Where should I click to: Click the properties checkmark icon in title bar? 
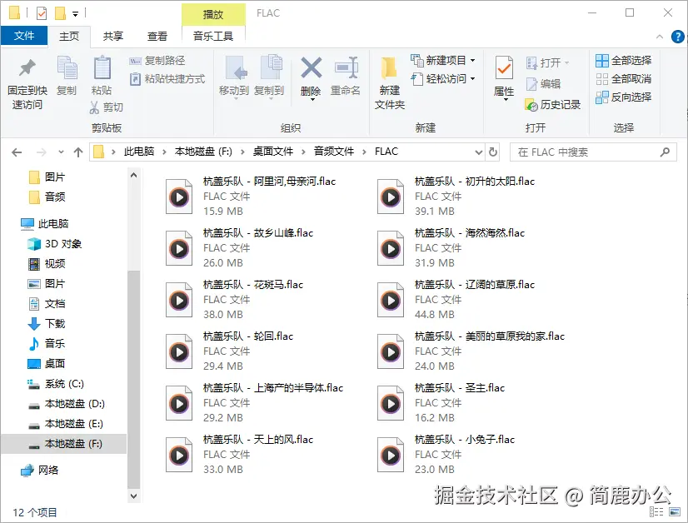[x=42, y=13]
